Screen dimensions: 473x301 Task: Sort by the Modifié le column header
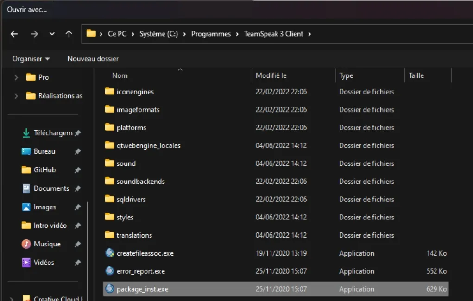[271, 75]
